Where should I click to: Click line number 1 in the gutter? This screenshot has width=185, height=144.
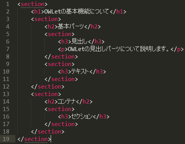[x=8, y=4]
